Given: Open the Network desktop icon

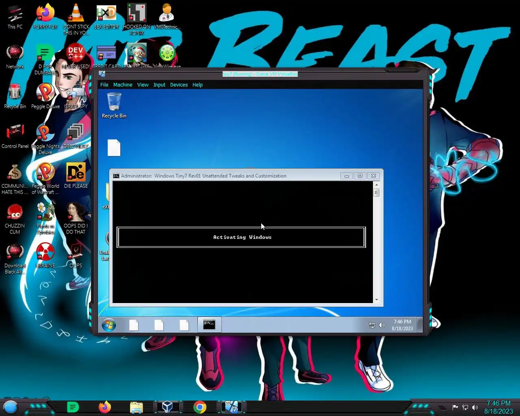Looking at the screenshot, I should [15, 56].
